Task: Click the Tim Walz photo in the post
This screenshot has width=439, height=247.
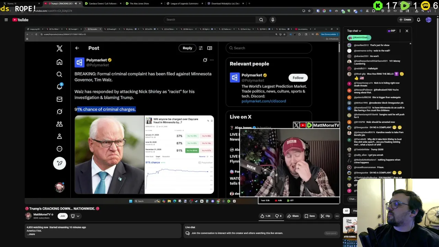Action: point(109,155)
